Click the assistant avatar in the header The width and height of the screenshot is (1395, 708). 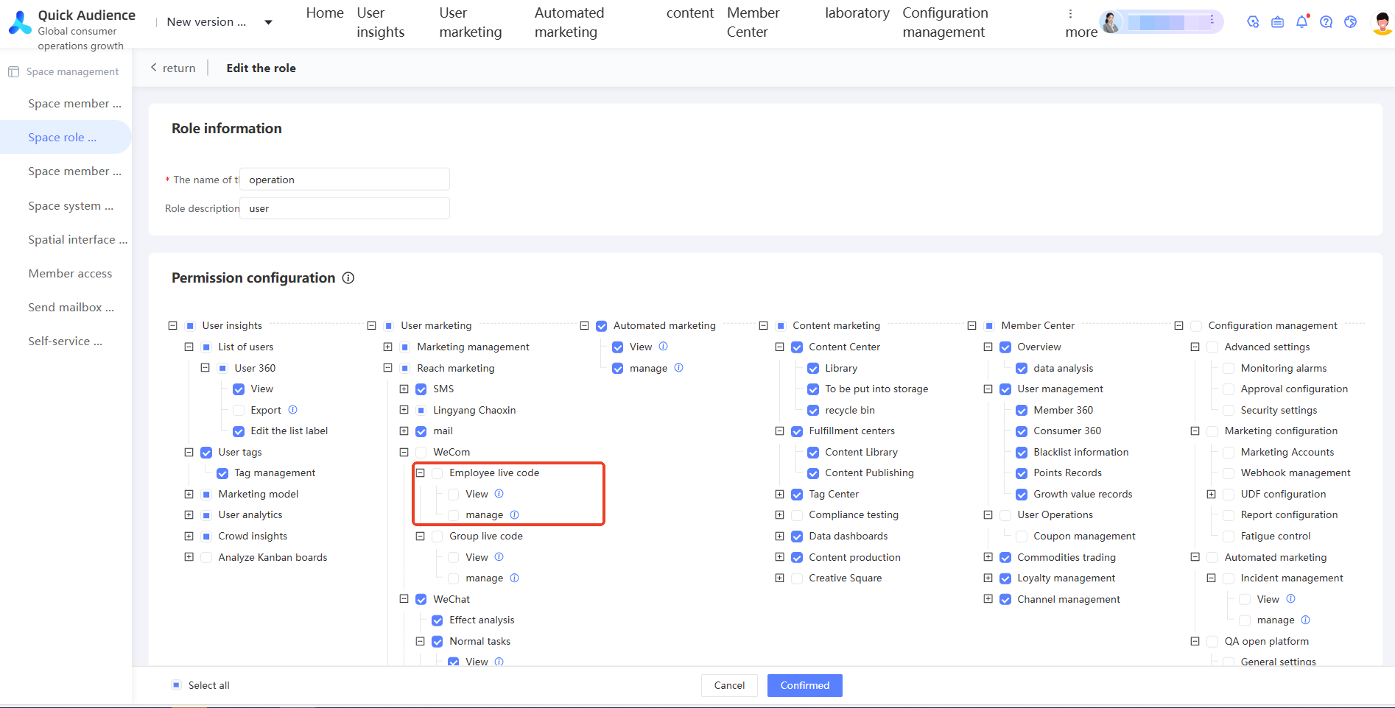[1111, 22]
